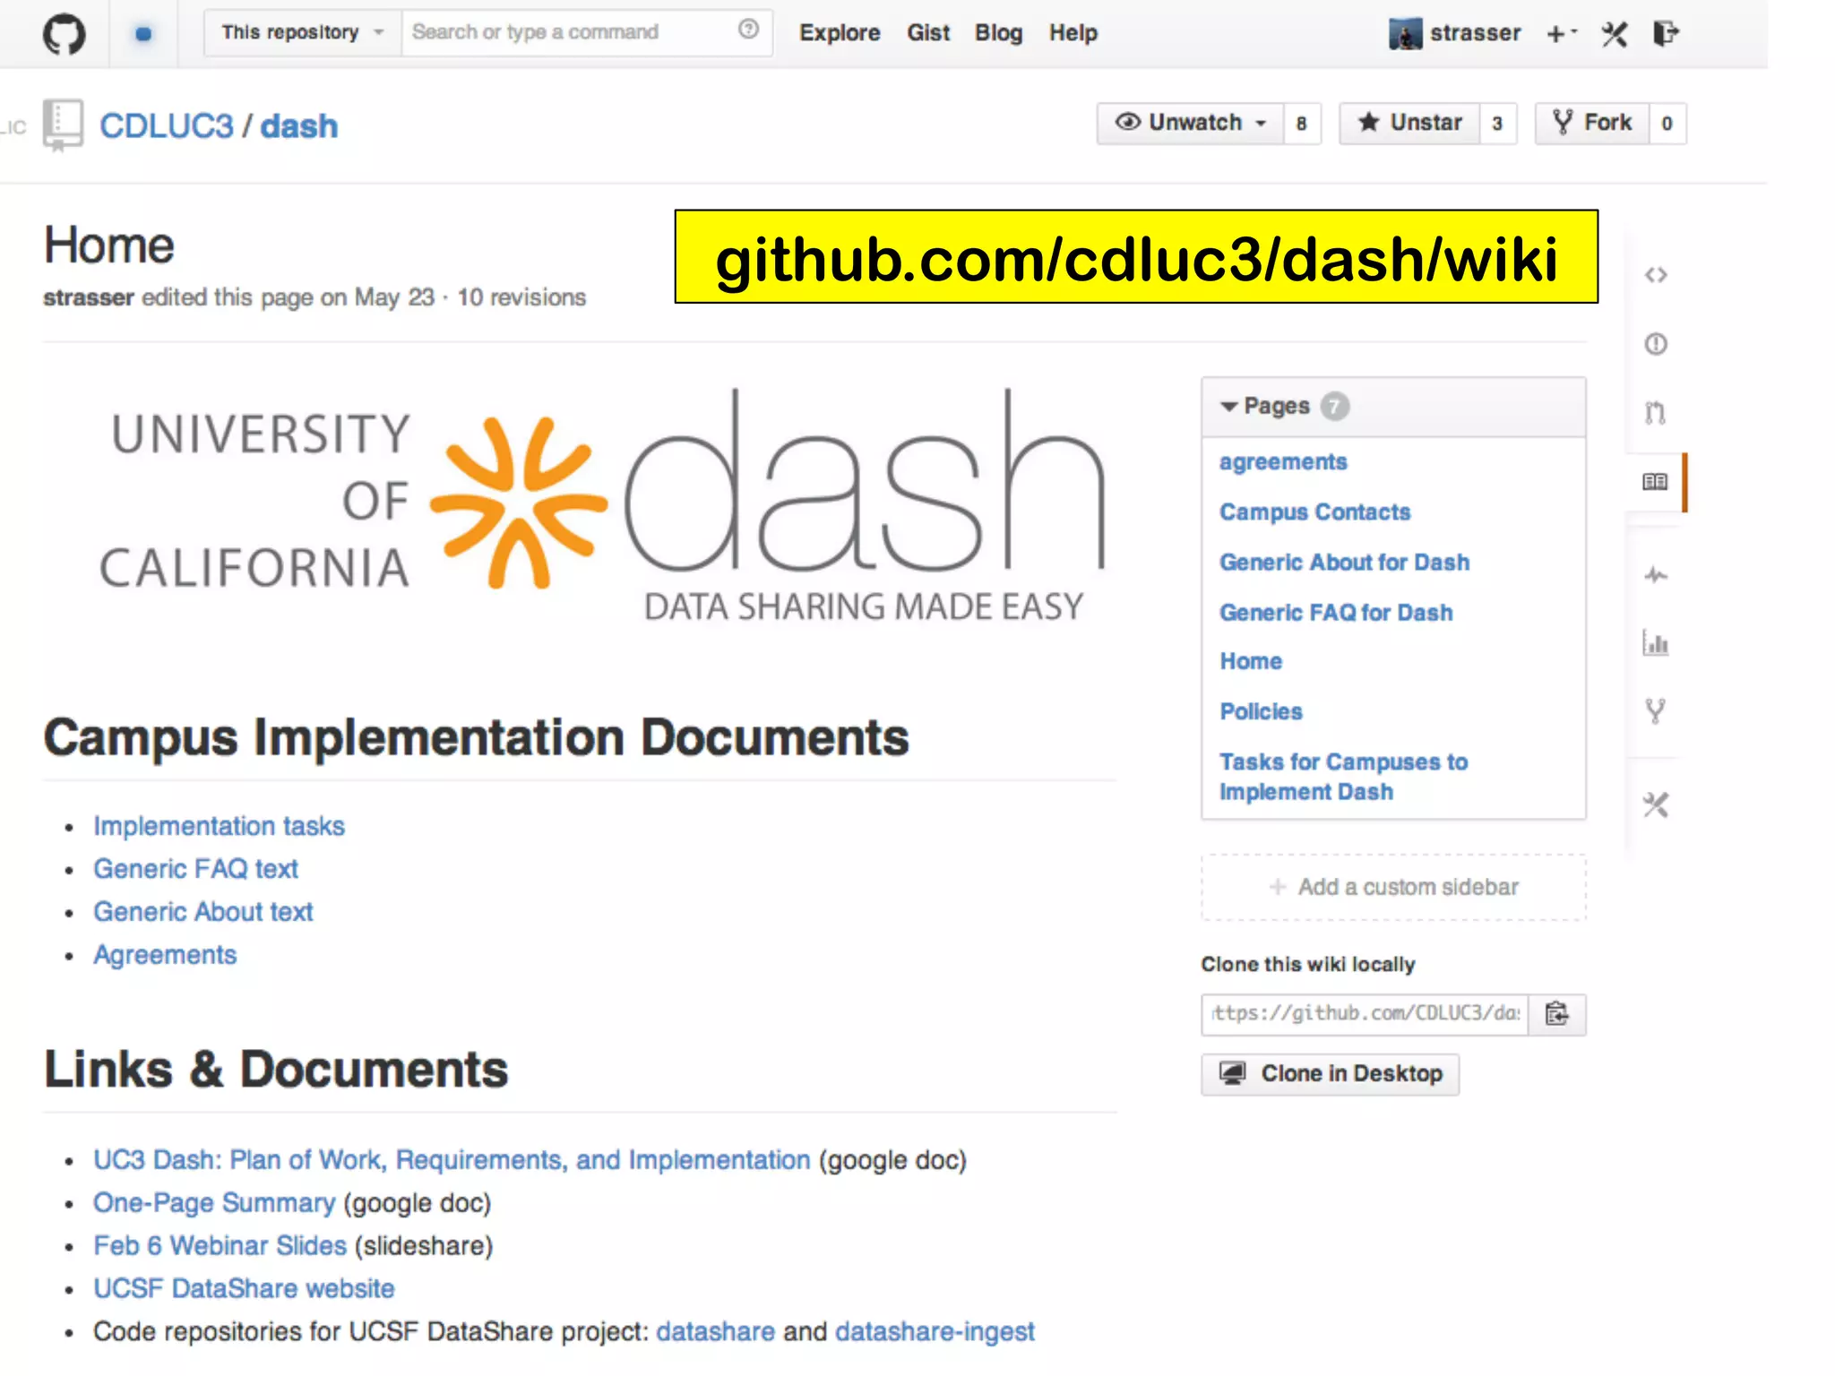
Task: View the 10 revisions history link
Action: pyautogui.click(x=521, y=297)
